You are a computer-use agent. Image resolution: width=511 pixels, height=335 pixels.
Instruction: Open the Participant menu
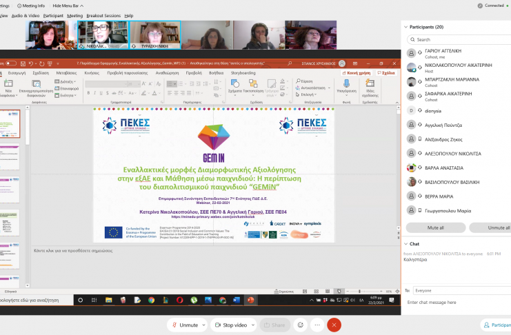(53, 15)
